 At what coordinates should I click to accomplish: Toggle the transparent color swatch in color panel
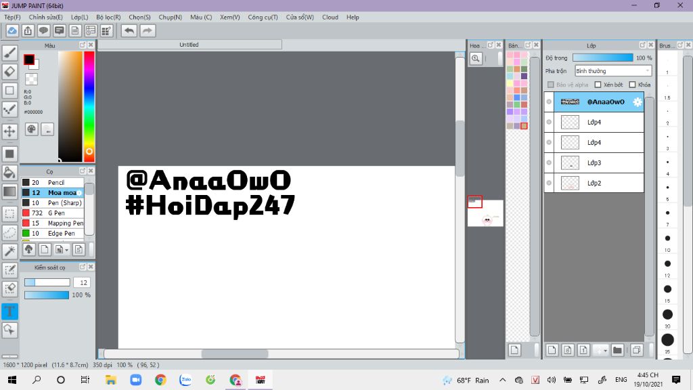[x=31, y=79]
